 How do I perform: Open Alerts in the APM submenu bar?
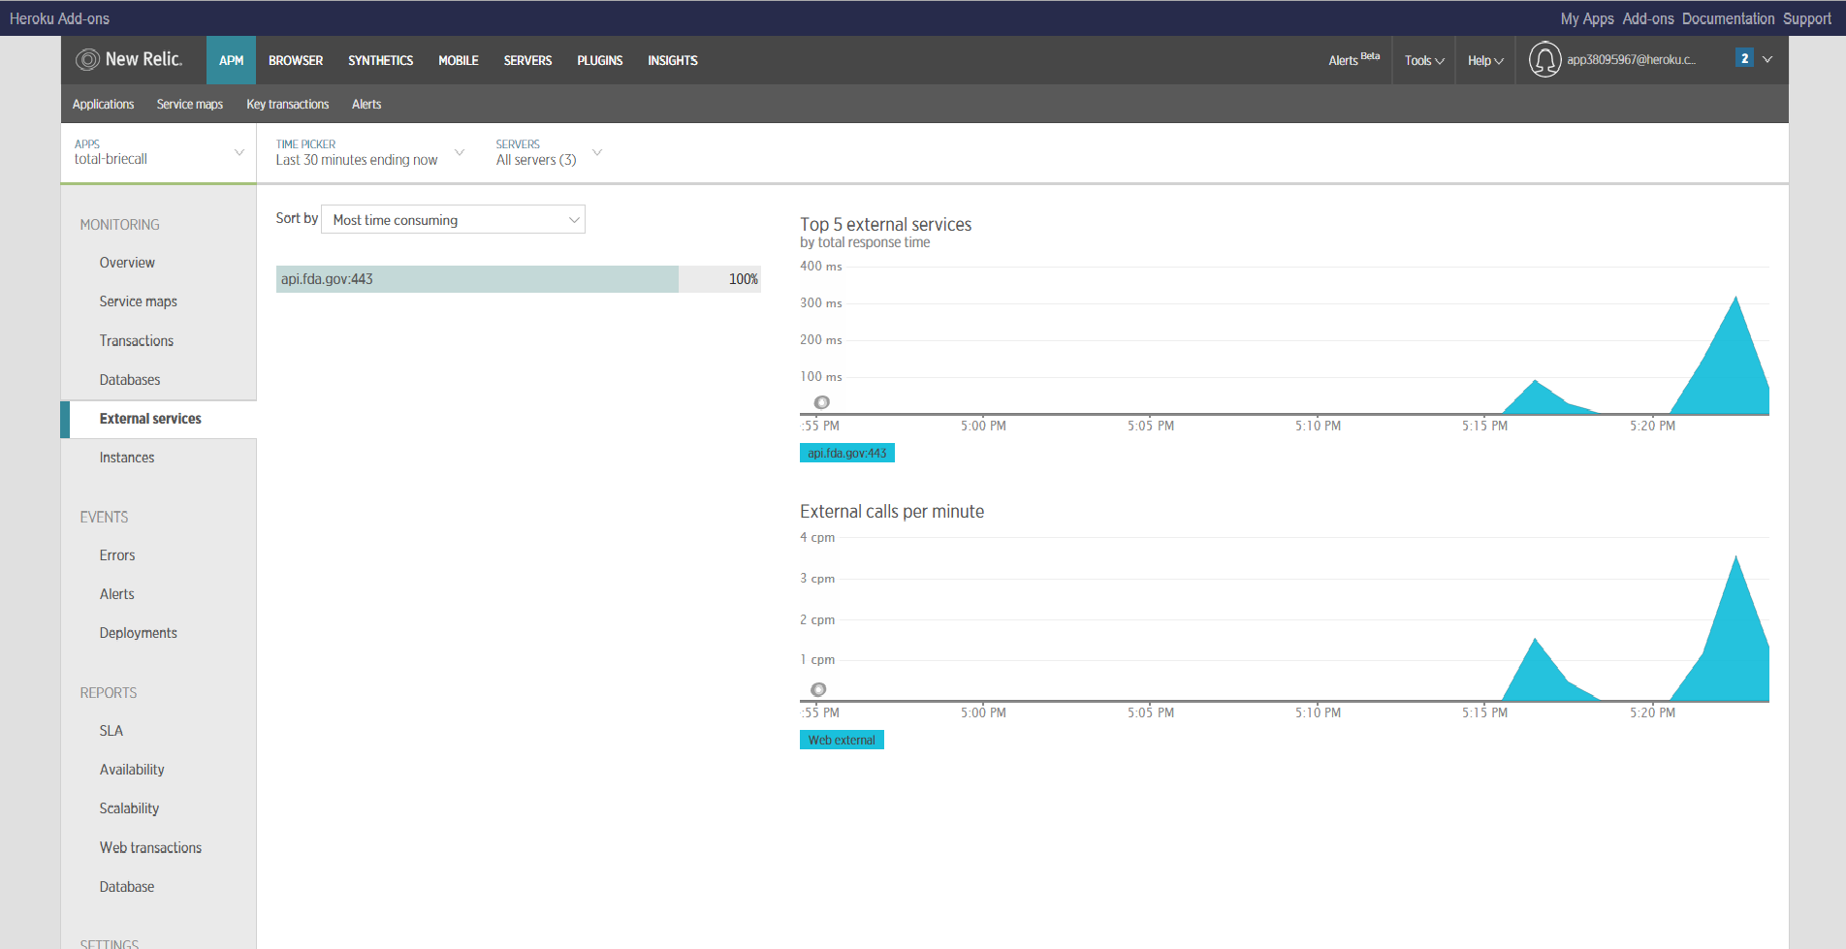pyautogui.click(x=366, y=104)
